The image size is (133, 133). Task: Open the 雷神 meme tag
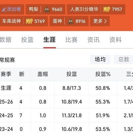click(x=69, y=21)
